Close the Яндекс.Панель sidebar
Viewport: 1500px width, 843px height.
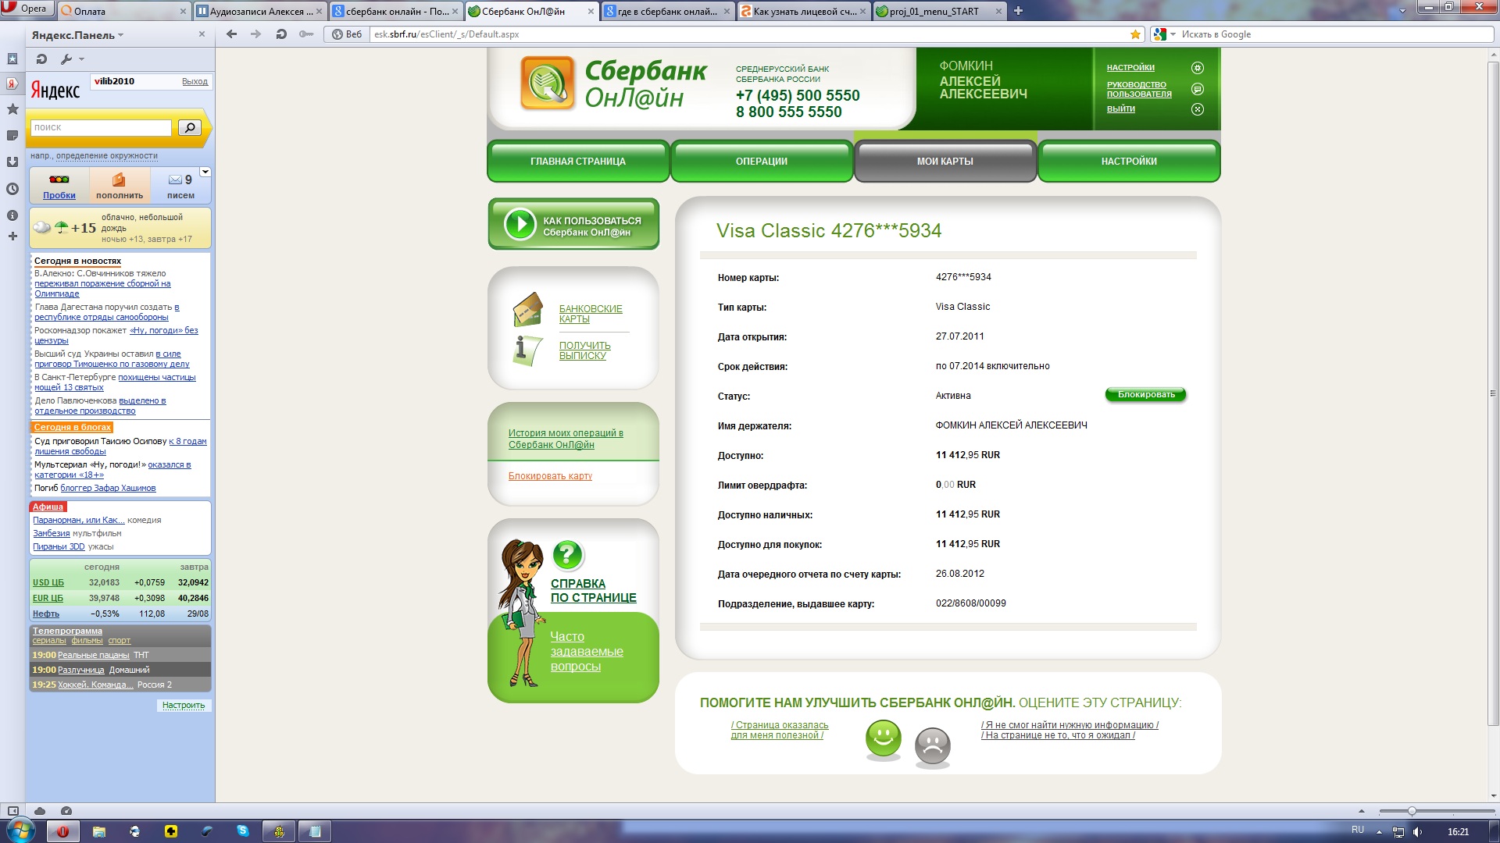click(x=202, y=34)
